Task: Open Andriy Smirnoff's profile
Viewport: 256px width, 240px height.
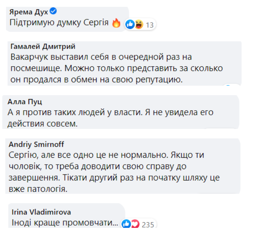Action: 36,144
